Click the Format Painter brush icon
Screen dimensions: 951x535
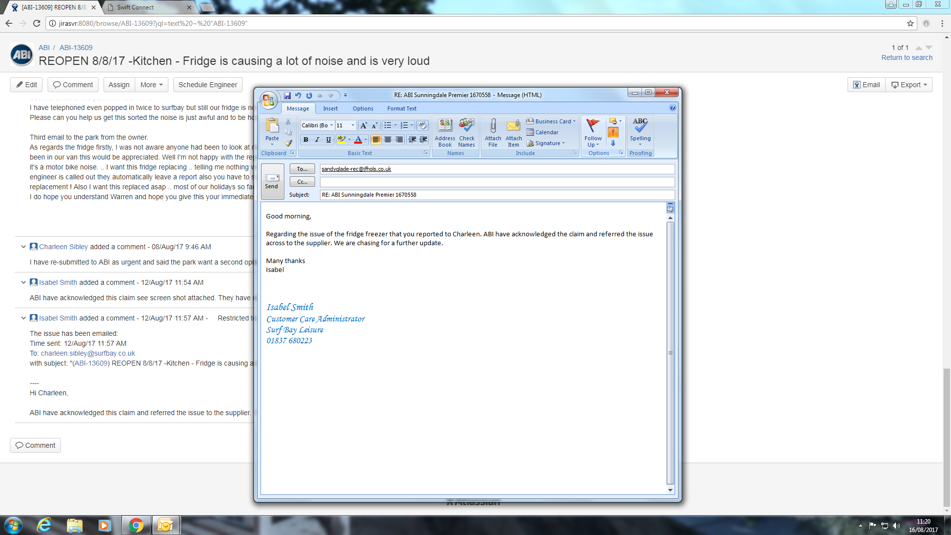tap(288, 143)
